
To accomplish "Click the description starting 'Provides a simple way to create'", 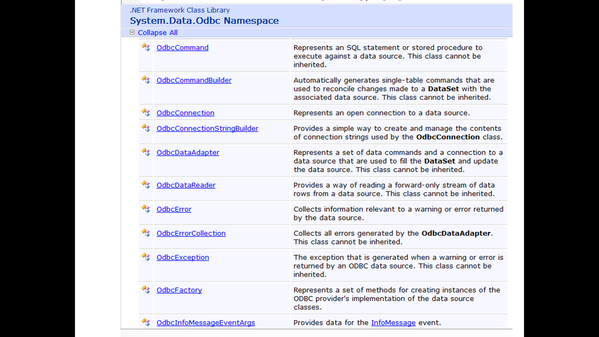I will point(398,133).
